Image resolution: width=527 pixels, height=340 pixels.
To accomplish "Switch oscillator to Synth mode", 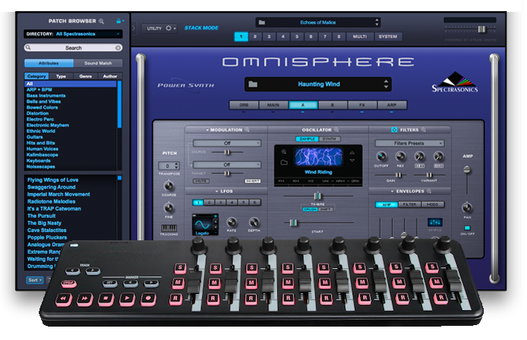I will point(329,139).
